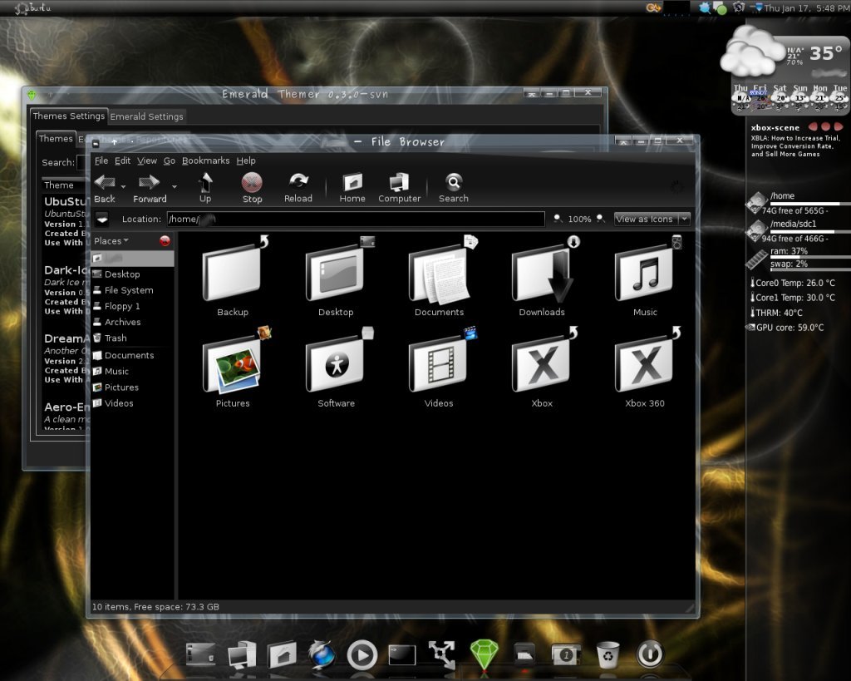The height and width of the screenshot is (681, 851).
Task: Open the Computer location
Action: [400, 188]
